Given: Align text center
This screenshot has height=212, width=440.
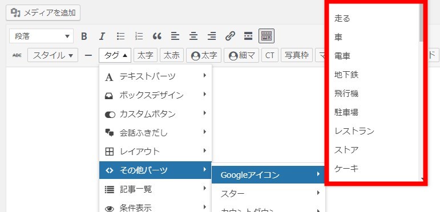Looking at the screenshot, I should [193, 36].
